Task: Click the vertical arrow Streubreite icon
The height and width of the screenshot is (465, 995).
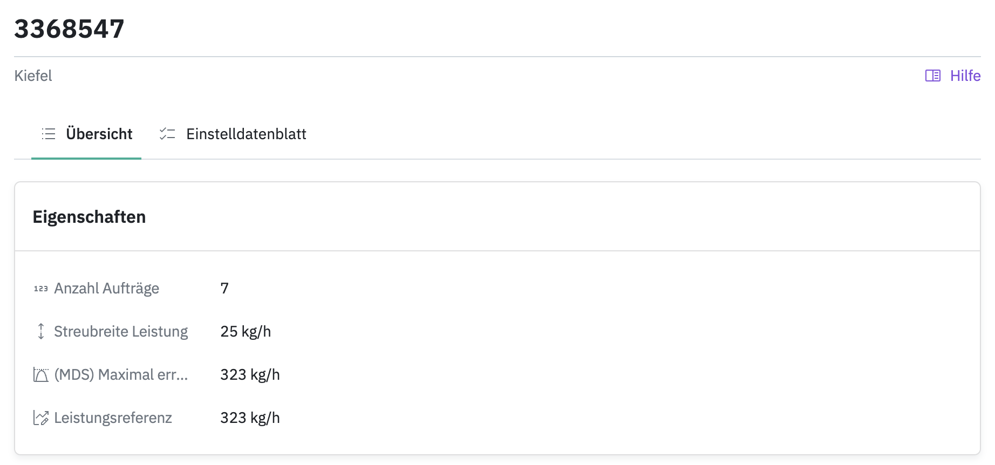Action: click(x=41, y=331)
